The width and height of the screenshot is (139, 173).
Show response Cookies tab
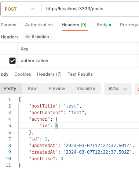(x=23, y=74)
